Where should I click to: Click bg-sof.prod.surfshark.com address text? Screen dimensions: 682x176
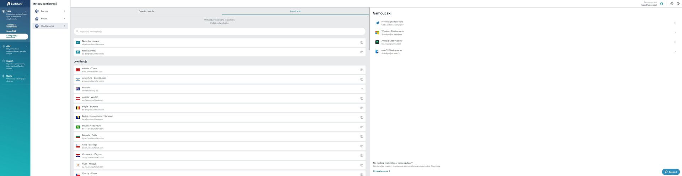(93, 139)
